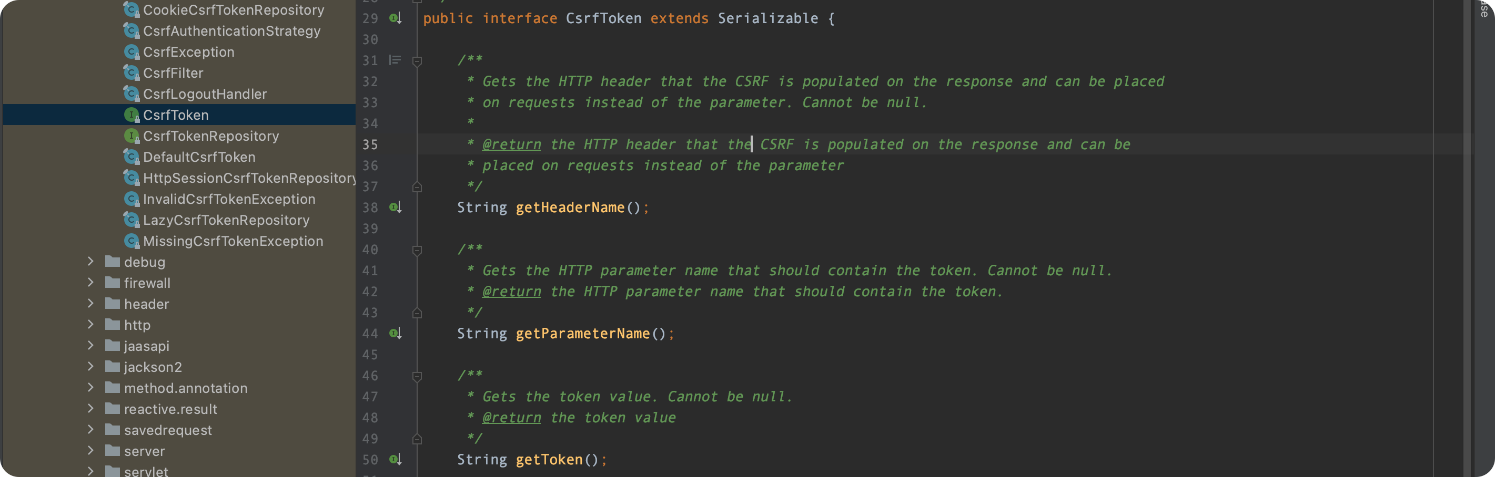
Task: Place the cursor on the getHeaderName method name
Action: [570, 208]
